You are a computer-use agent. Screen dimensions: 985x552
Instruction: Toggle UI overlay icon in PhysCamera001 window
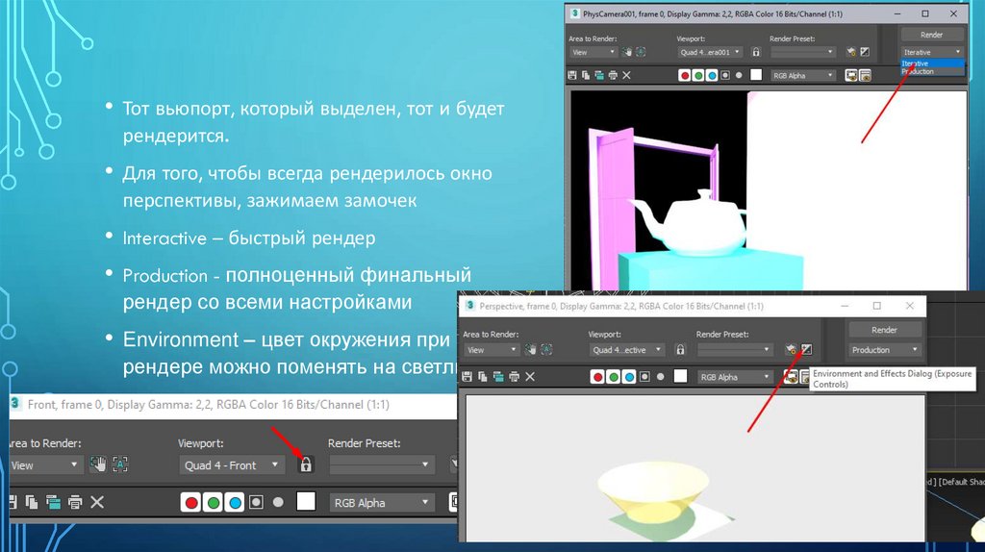[851, 75]
